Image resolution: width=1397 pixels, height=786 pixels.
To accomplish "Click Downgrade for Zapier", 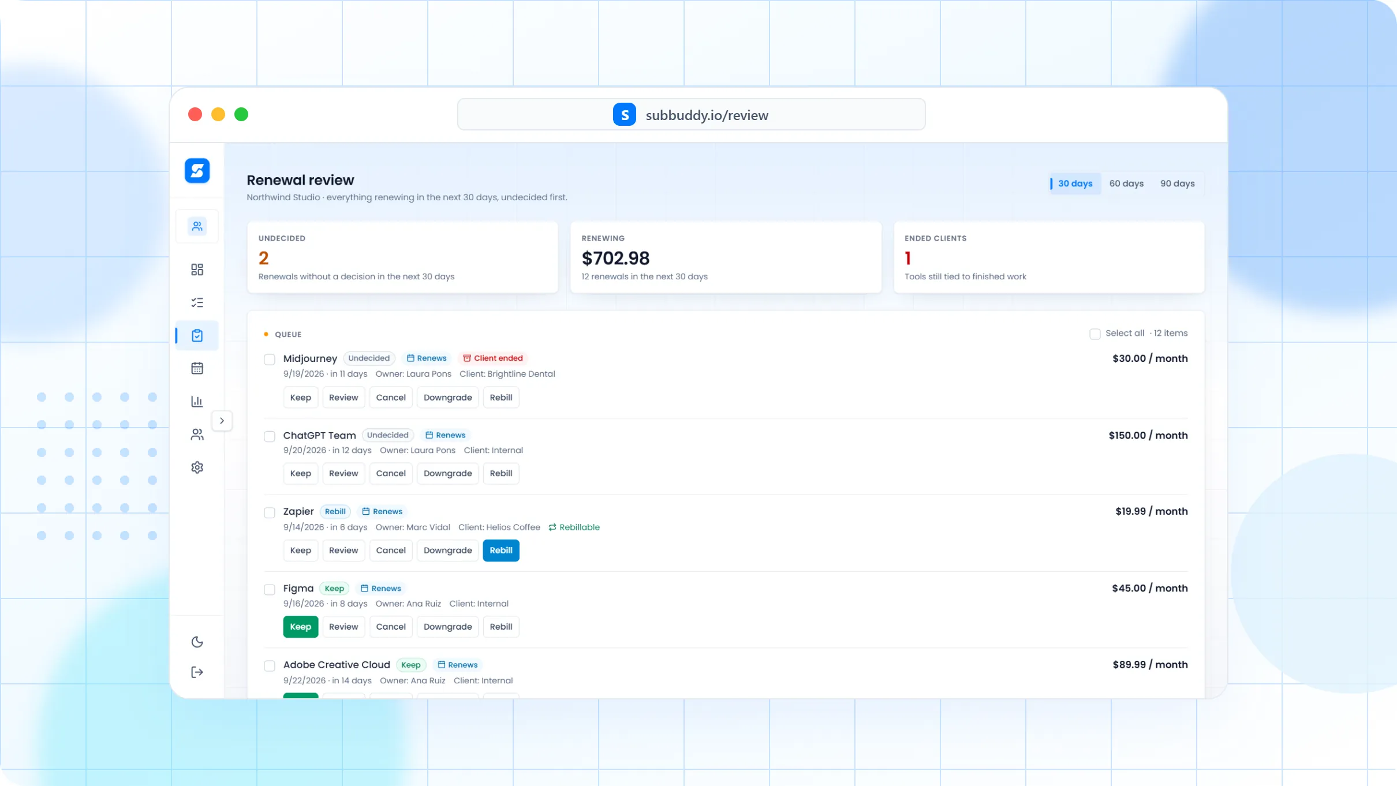I will coord(448,551).
